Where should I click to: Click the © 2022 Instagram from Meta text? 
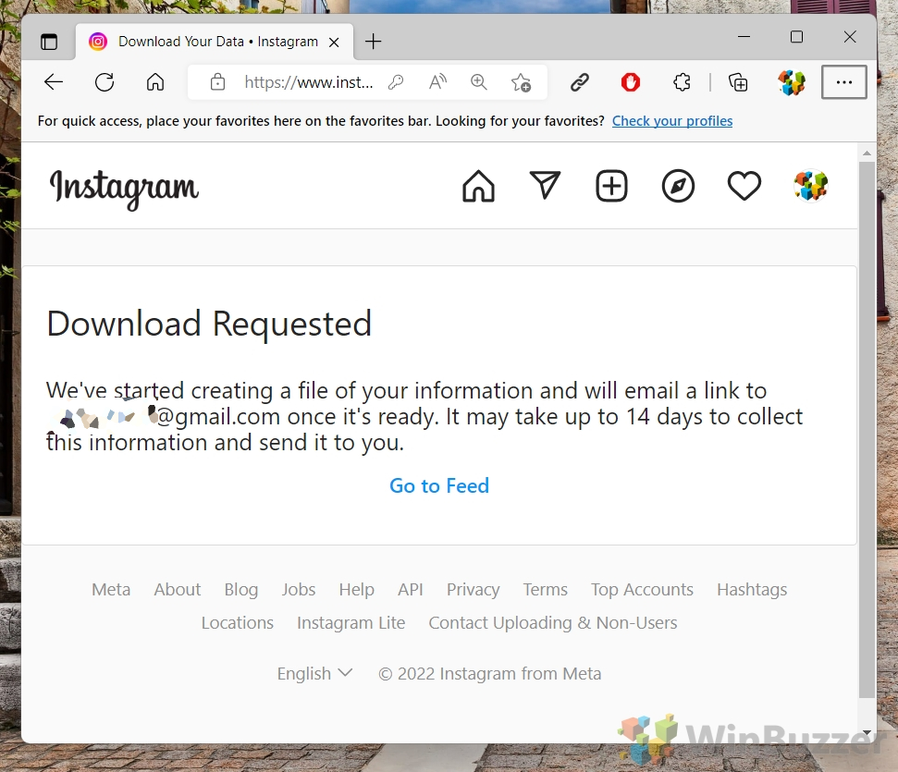pyautogui.click(x=489, y=673)
